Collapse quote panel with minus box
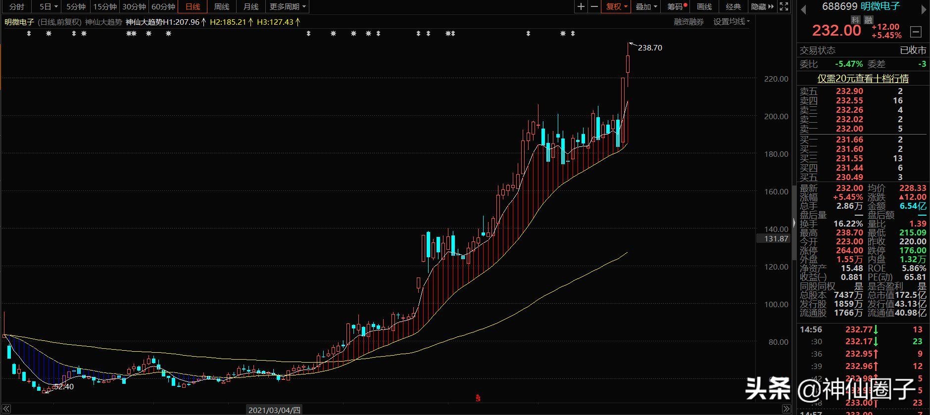The image size is (930, 415). tap(916, 32)
